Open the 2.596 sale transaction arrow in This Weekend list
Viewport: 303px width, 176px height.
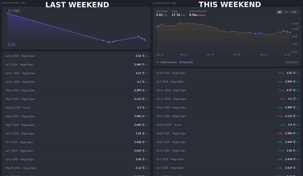(297, 134)
